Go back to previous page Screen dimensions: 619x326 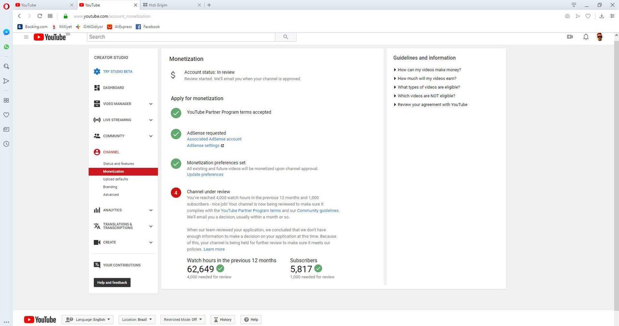(x=19, y=16)
